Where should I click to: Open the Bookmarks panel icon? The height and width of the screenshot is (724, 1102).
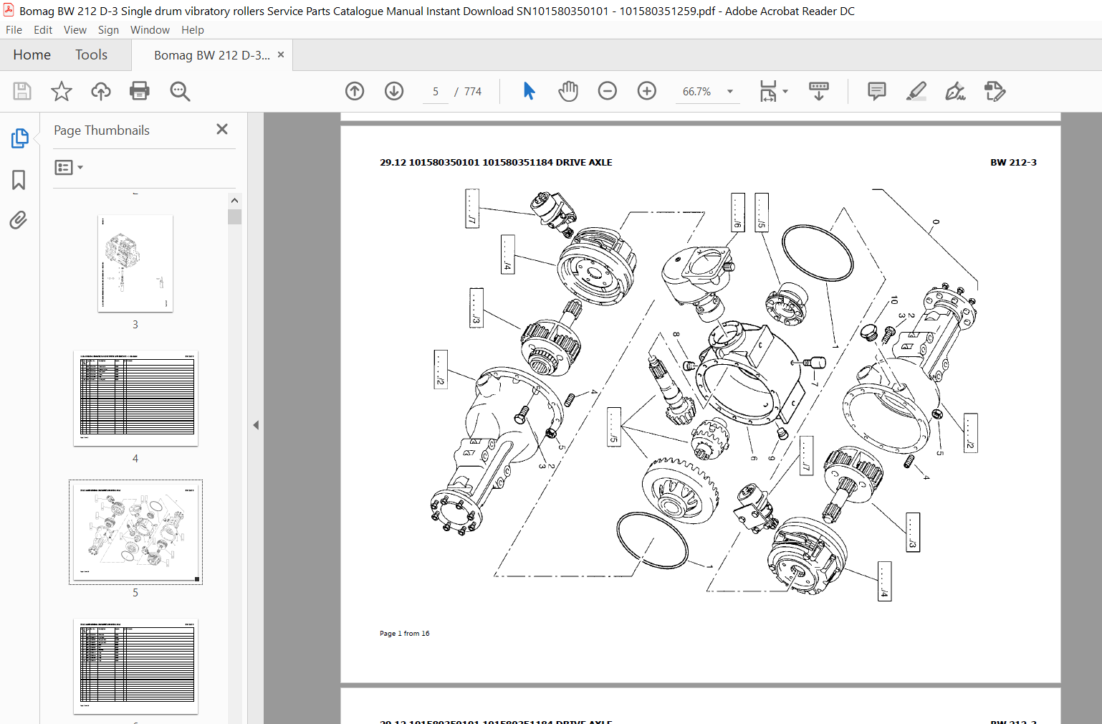[x=19, y=179]
